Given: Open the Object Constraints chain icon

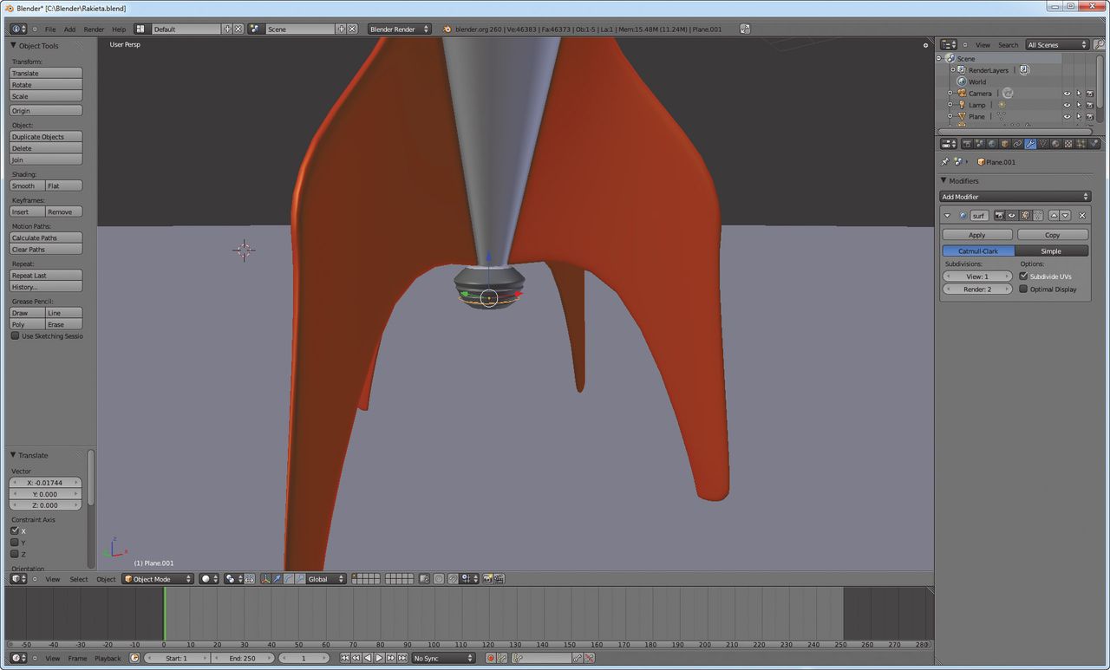Looking at the screenshot, I should tap(1017, 144).
